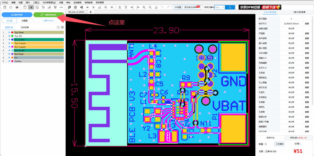Click the 工艺参数 button near quantity
The image size is (314, 156).
coord(279,144)
